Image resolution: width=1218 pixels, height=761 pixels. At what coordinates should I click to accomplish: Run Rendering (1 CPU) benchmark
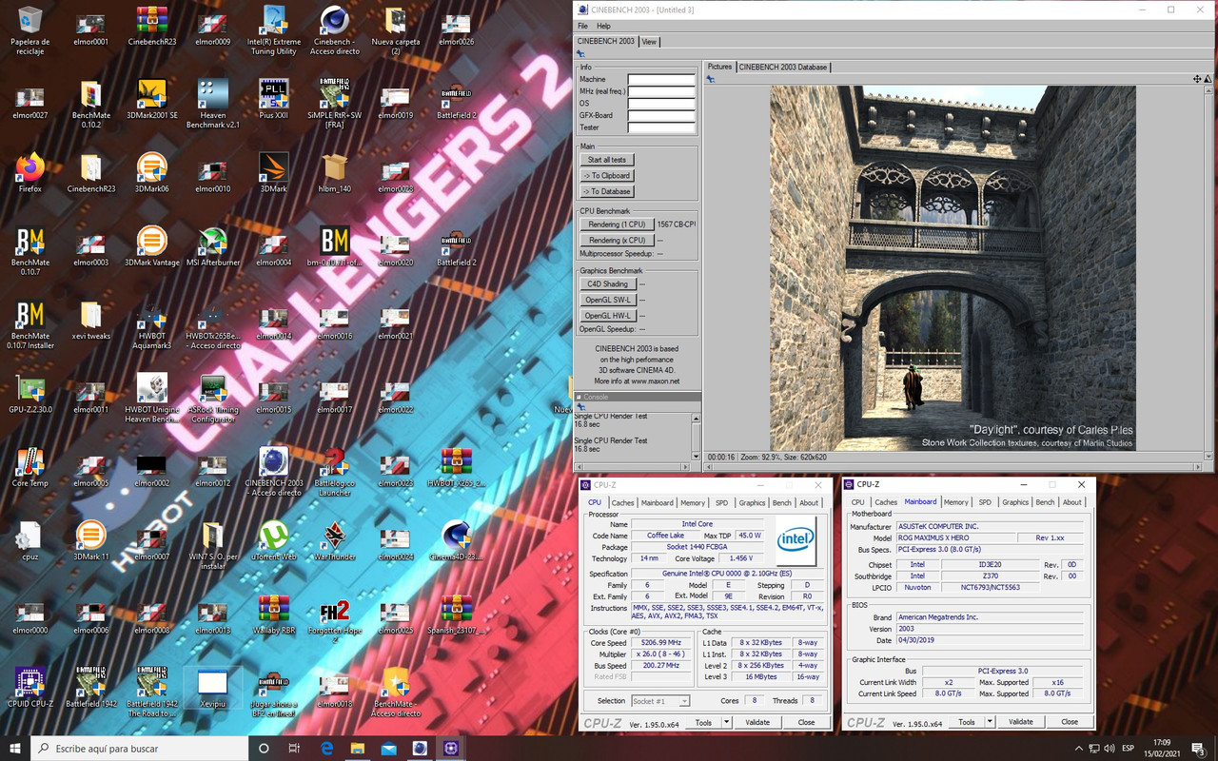coord(617,224)
